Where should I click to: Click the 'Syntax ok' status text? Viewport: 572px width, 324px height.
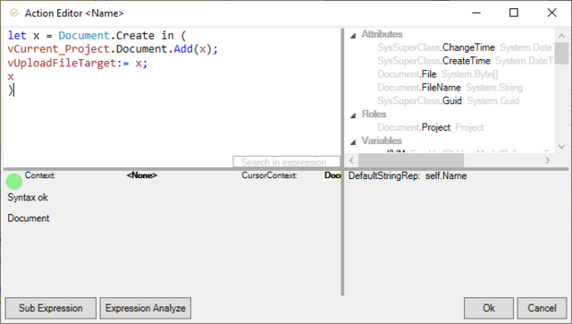point(28,198)
